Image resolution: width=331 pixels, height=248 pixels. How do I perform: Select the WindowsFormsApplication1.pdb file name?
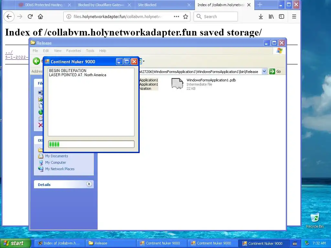coord(211,80)
